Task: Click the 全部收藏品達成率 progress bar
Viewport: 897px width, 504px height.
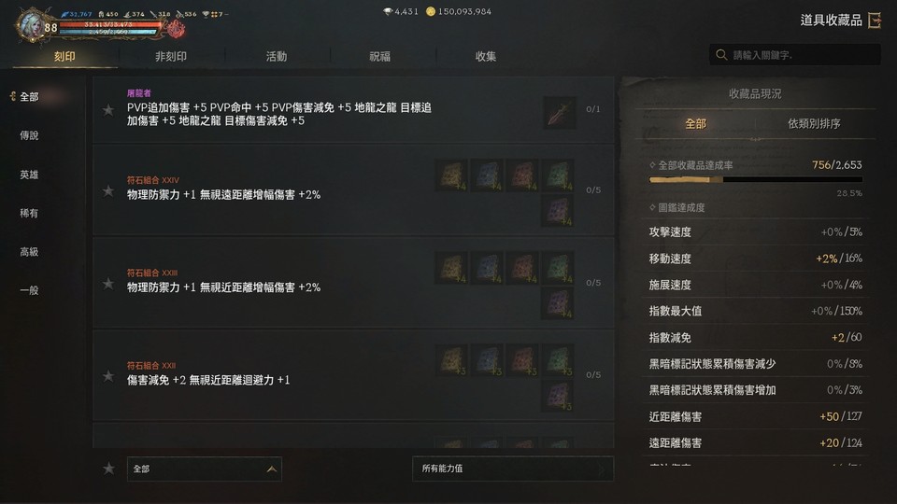Action: pos(756,179)
